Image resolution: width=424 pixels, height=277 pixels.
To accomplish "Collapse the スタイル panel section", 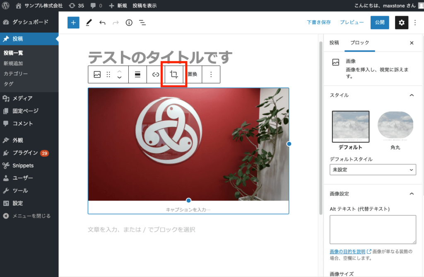I will (411, 95).
